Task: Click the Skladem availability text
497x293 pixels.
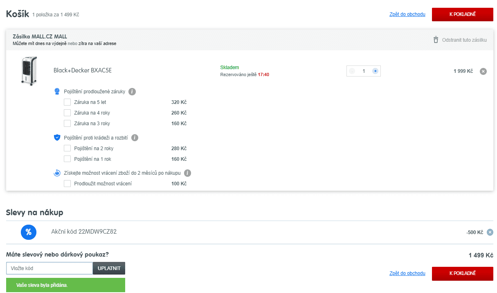Action: pos(229,68)
